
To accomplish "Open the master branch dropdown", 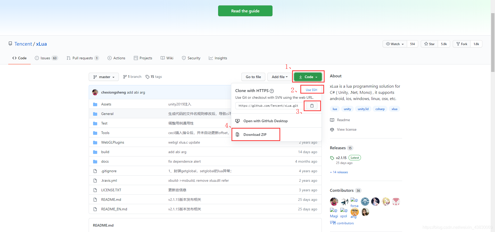I will pos(104,77).
